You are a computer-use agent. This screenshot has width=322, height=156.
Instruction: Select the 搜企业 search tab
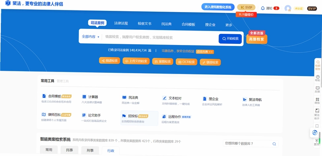210,25
